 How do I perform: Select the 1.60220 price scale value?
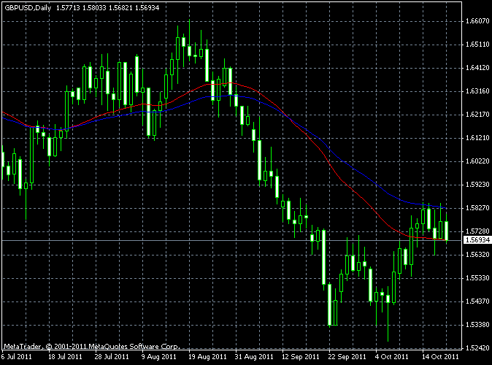[x=477, y=161]
